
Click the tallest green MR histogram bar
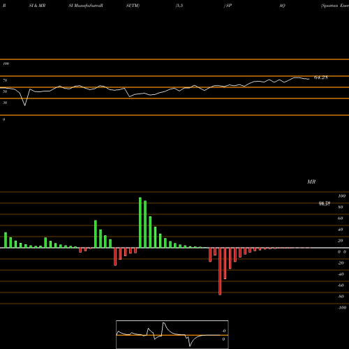pyautogui.click(x=140, y=223)
